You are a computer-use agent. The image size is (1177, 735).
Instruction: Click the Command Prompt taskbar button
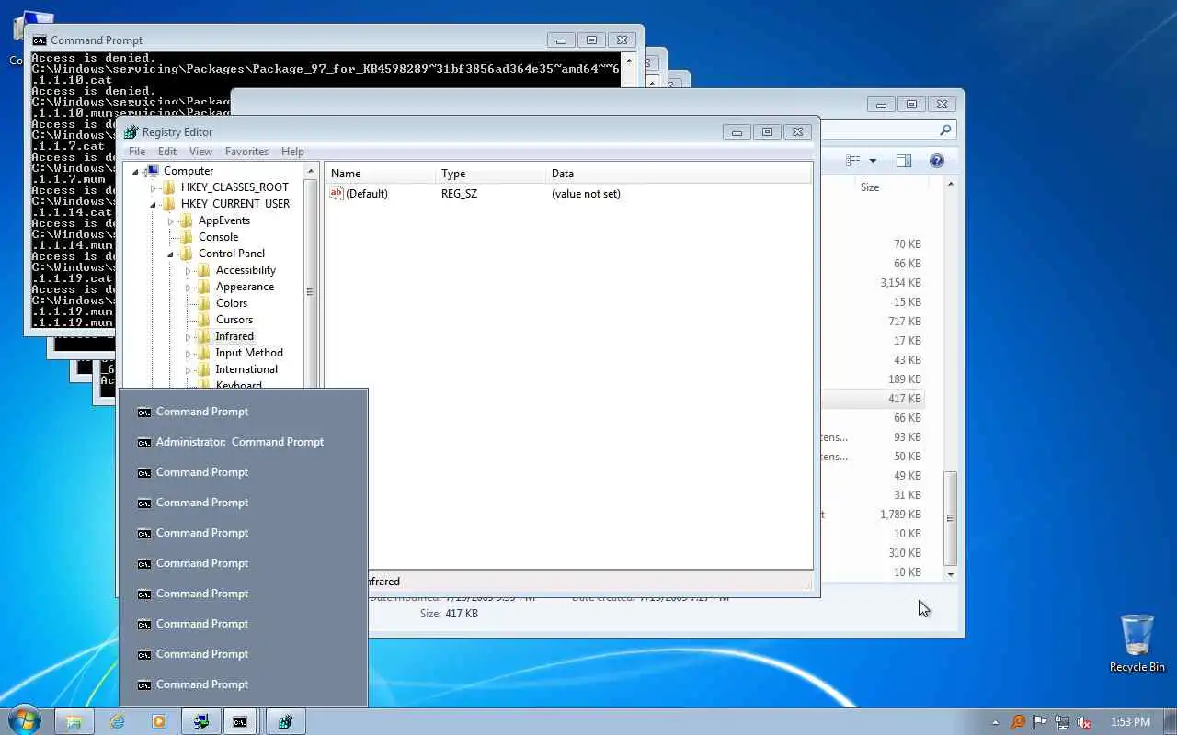(x=240, y=722)
